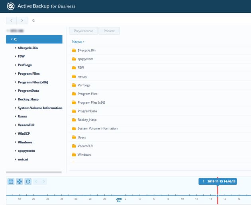Select the FSW folder icon in file list

74,68
